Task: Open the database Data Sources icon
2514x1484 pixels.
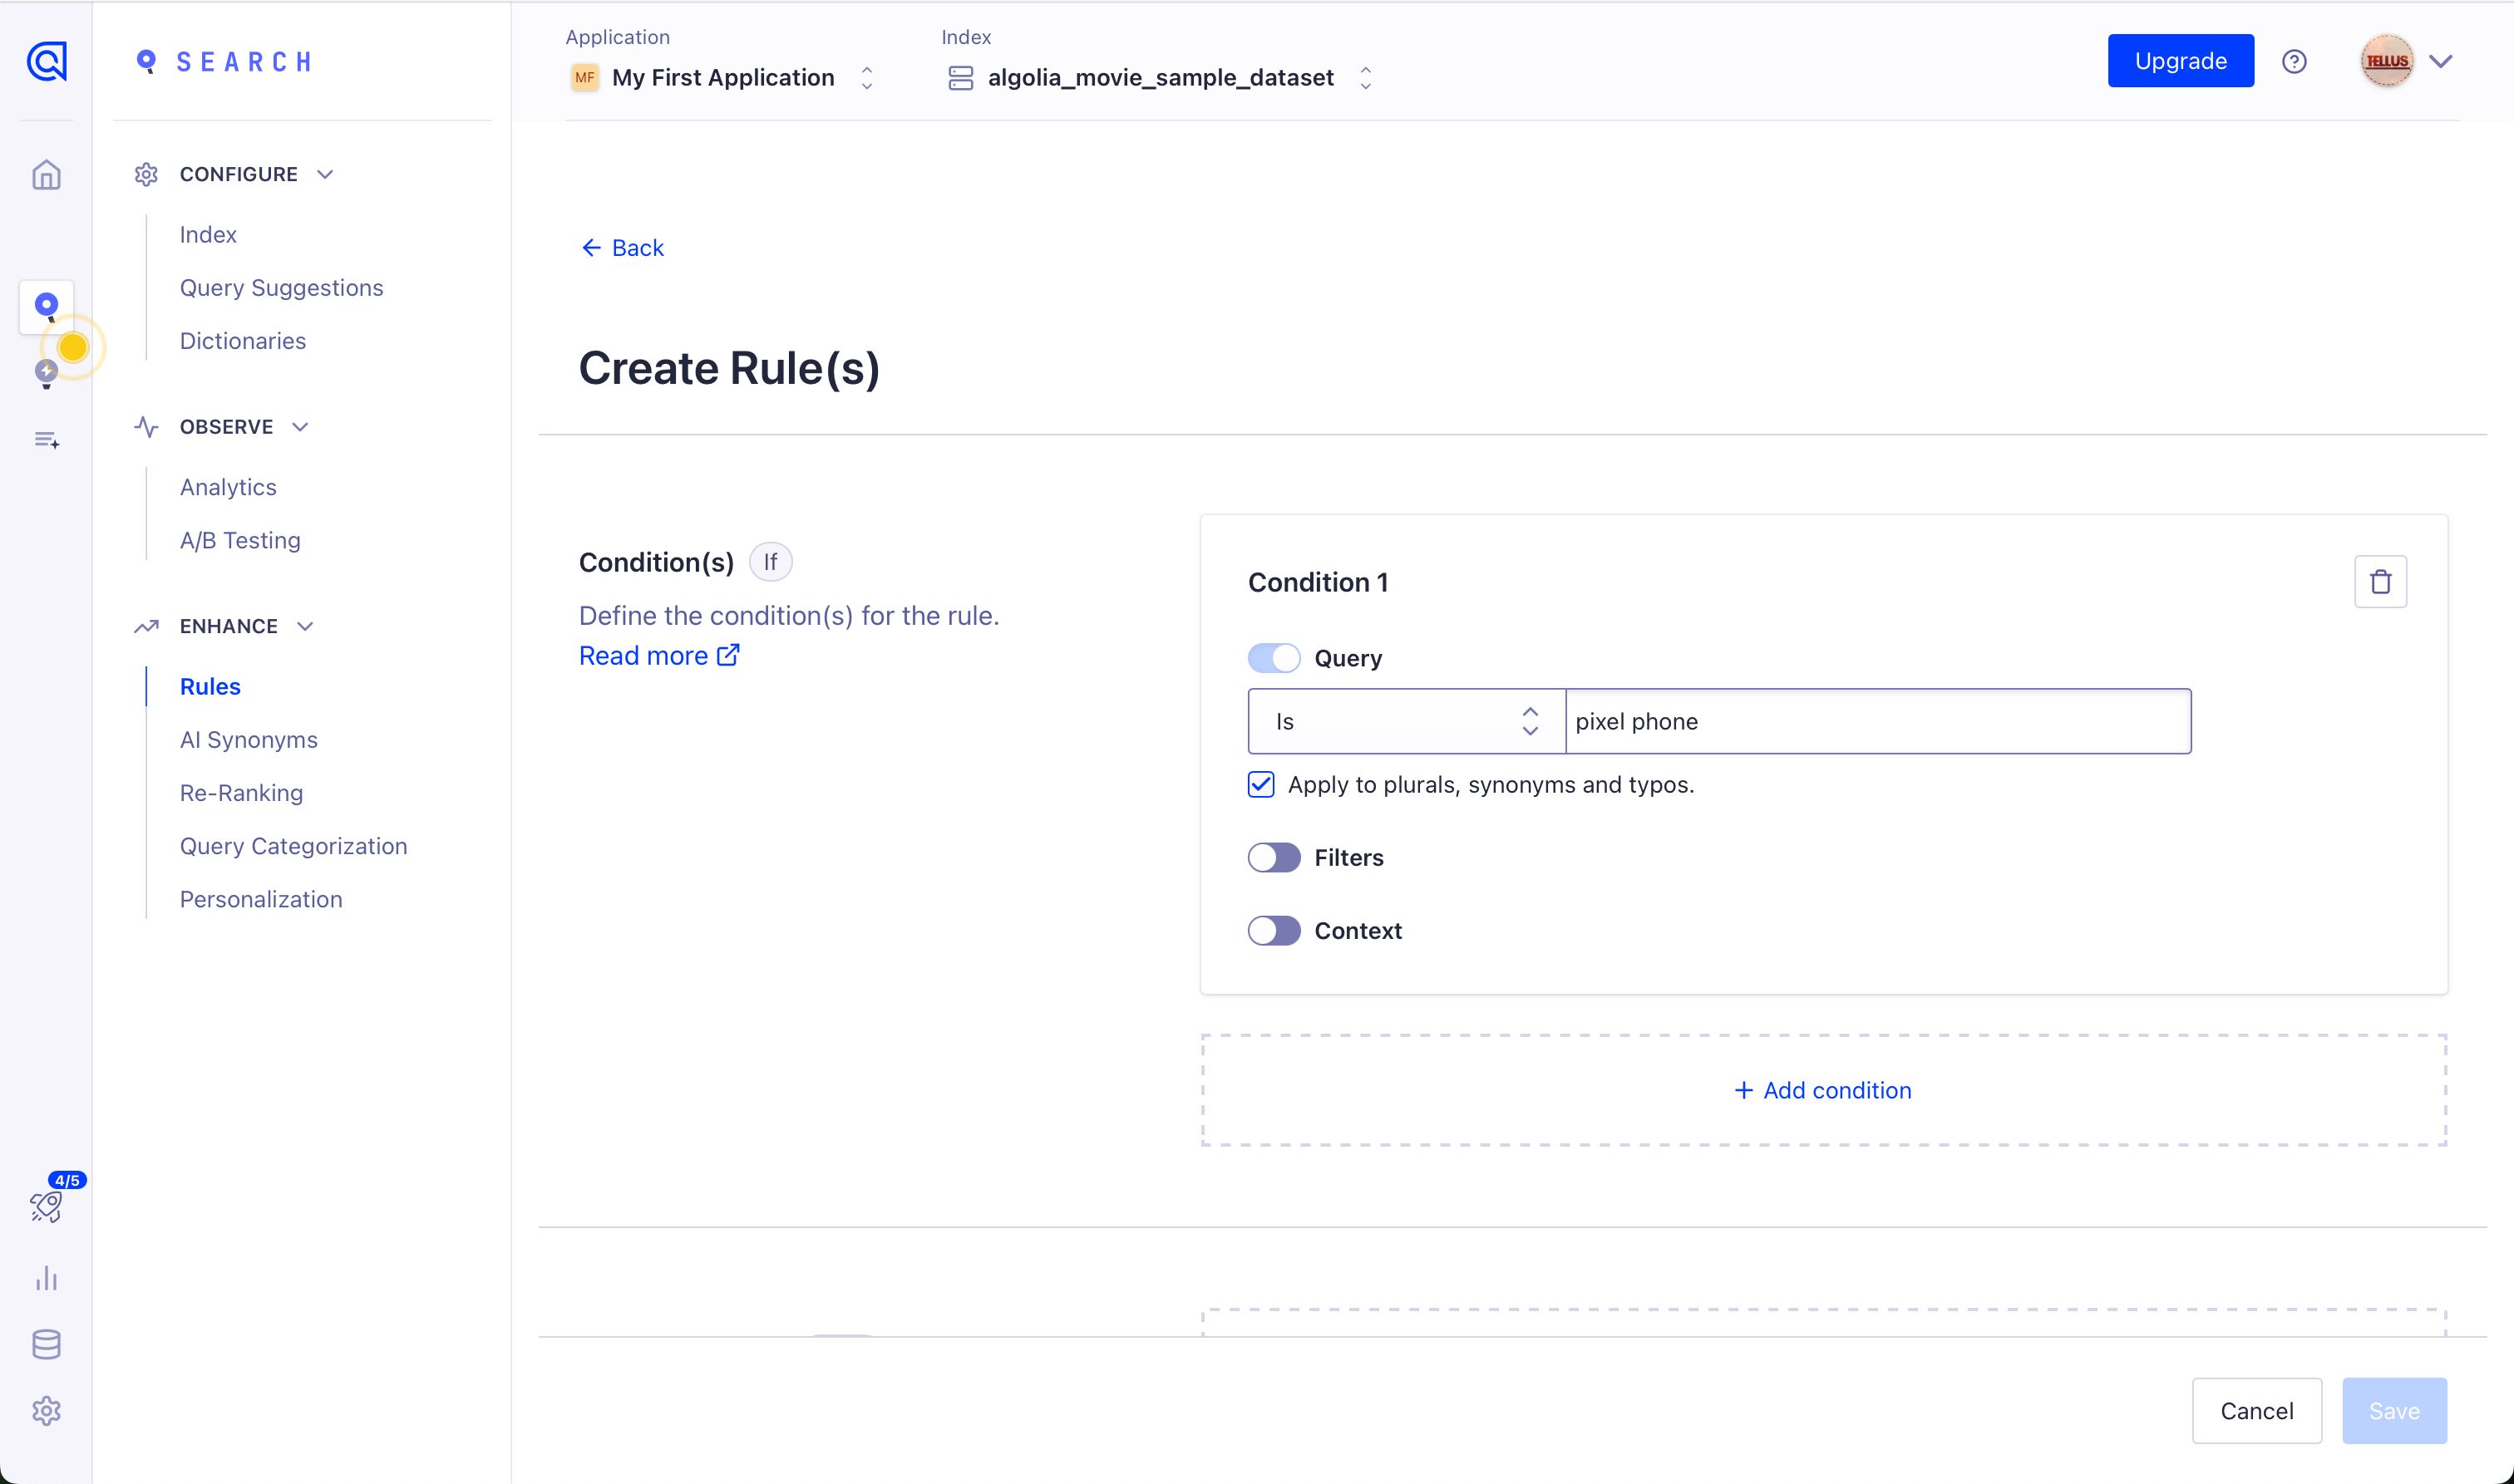Action: 46,1344
